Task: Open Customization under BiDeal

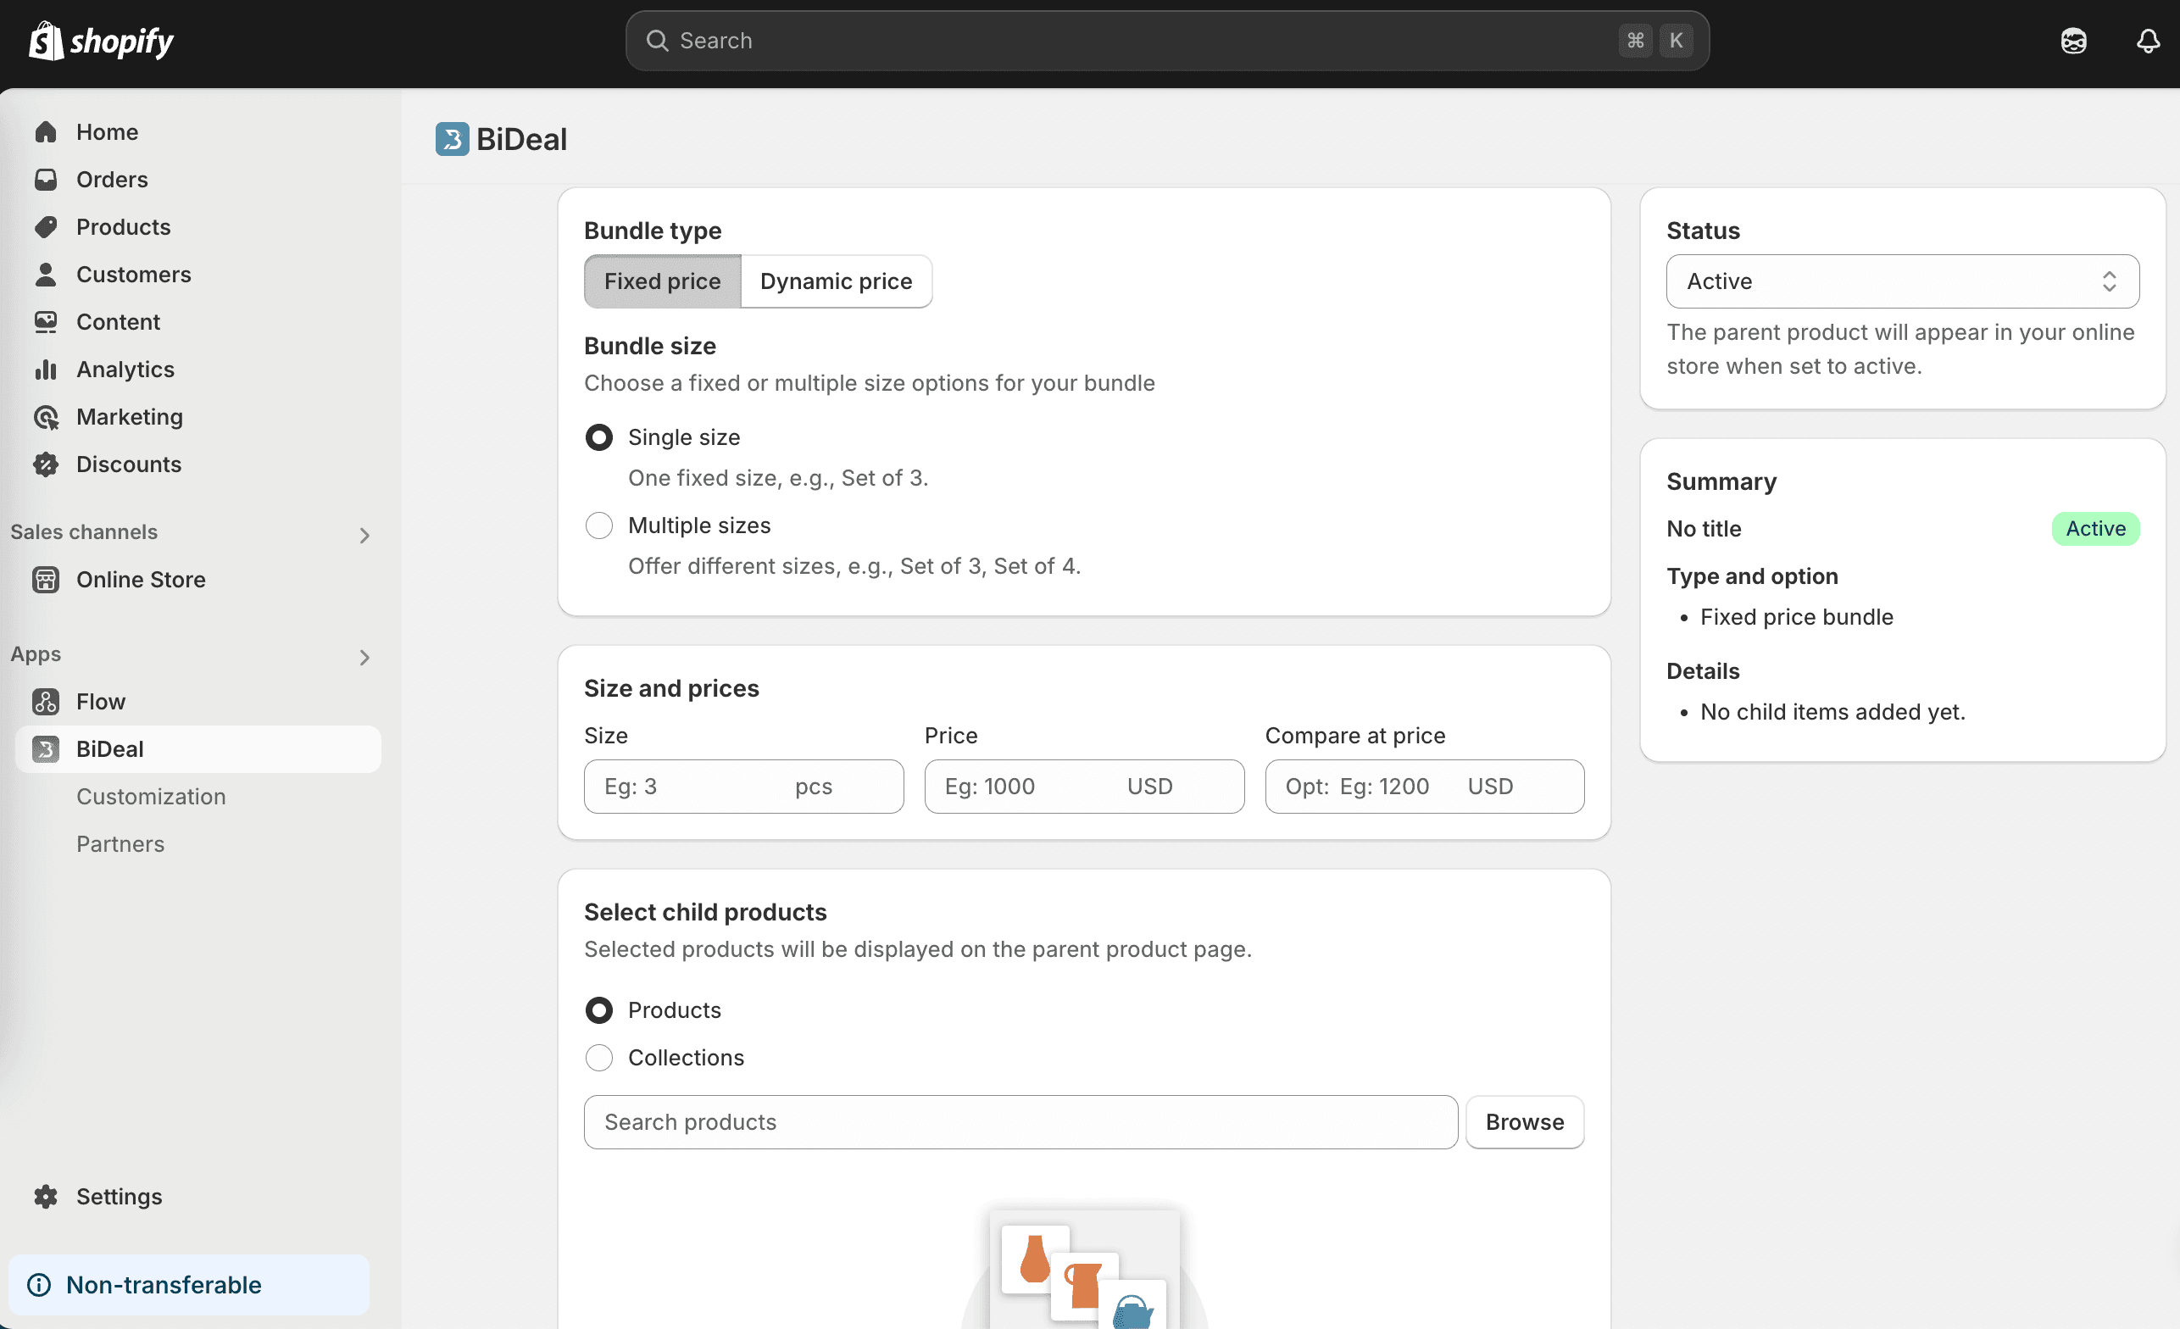Action: (x=150, y=797)
